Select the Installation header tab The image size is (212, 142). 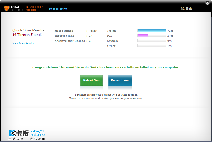(58, 9)
